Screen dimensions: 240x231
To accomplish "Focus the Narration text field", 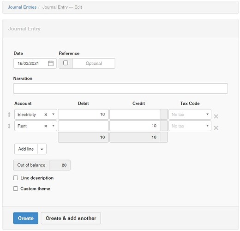I will click(120, 88).
